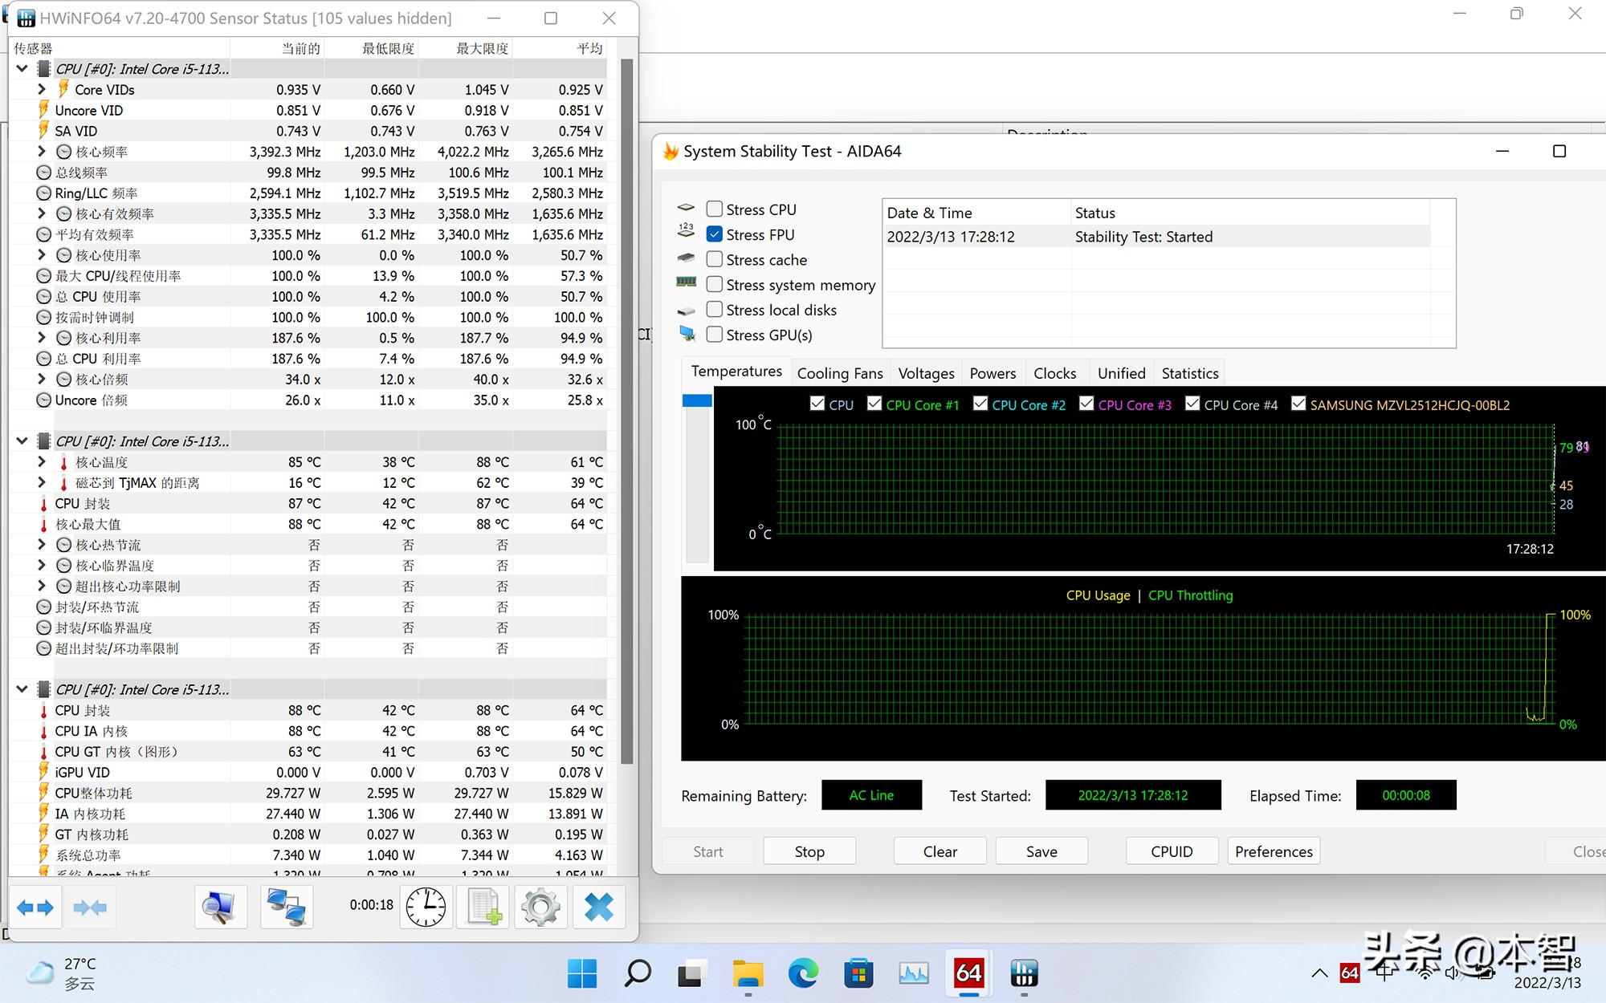Enable Stress system memory checkbox
The width and height of the screenshot is (1606, 1003).
[x=714, y=284]
